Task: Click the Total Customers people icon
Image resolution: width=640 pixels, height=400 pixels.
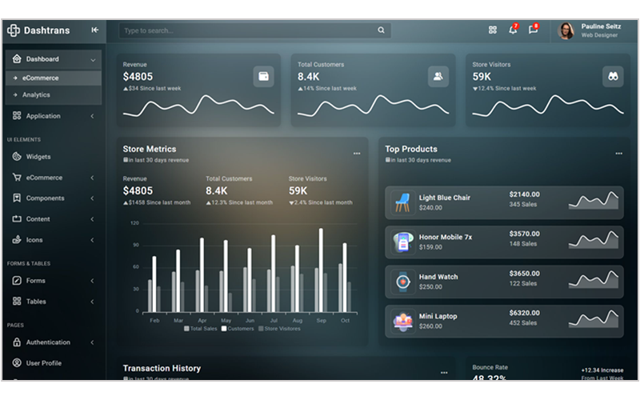Action: point(438,76)
